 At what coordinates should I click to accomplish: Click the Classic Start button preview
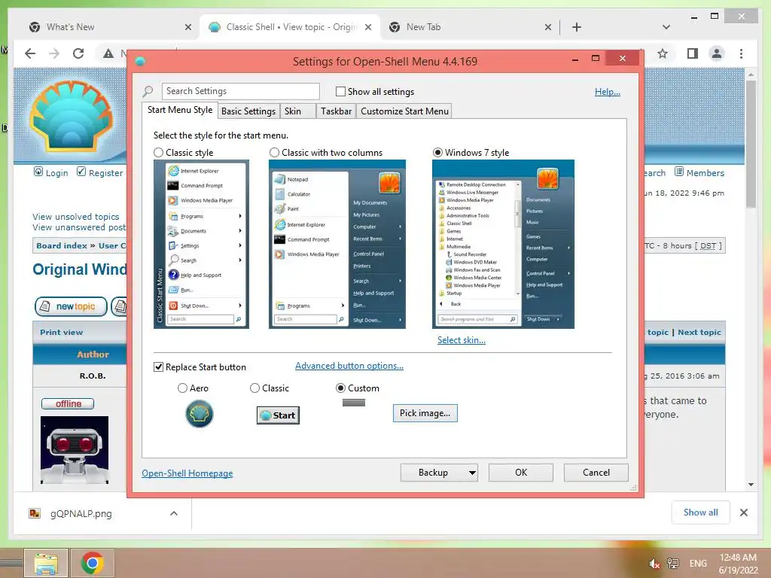coord(278,415)
